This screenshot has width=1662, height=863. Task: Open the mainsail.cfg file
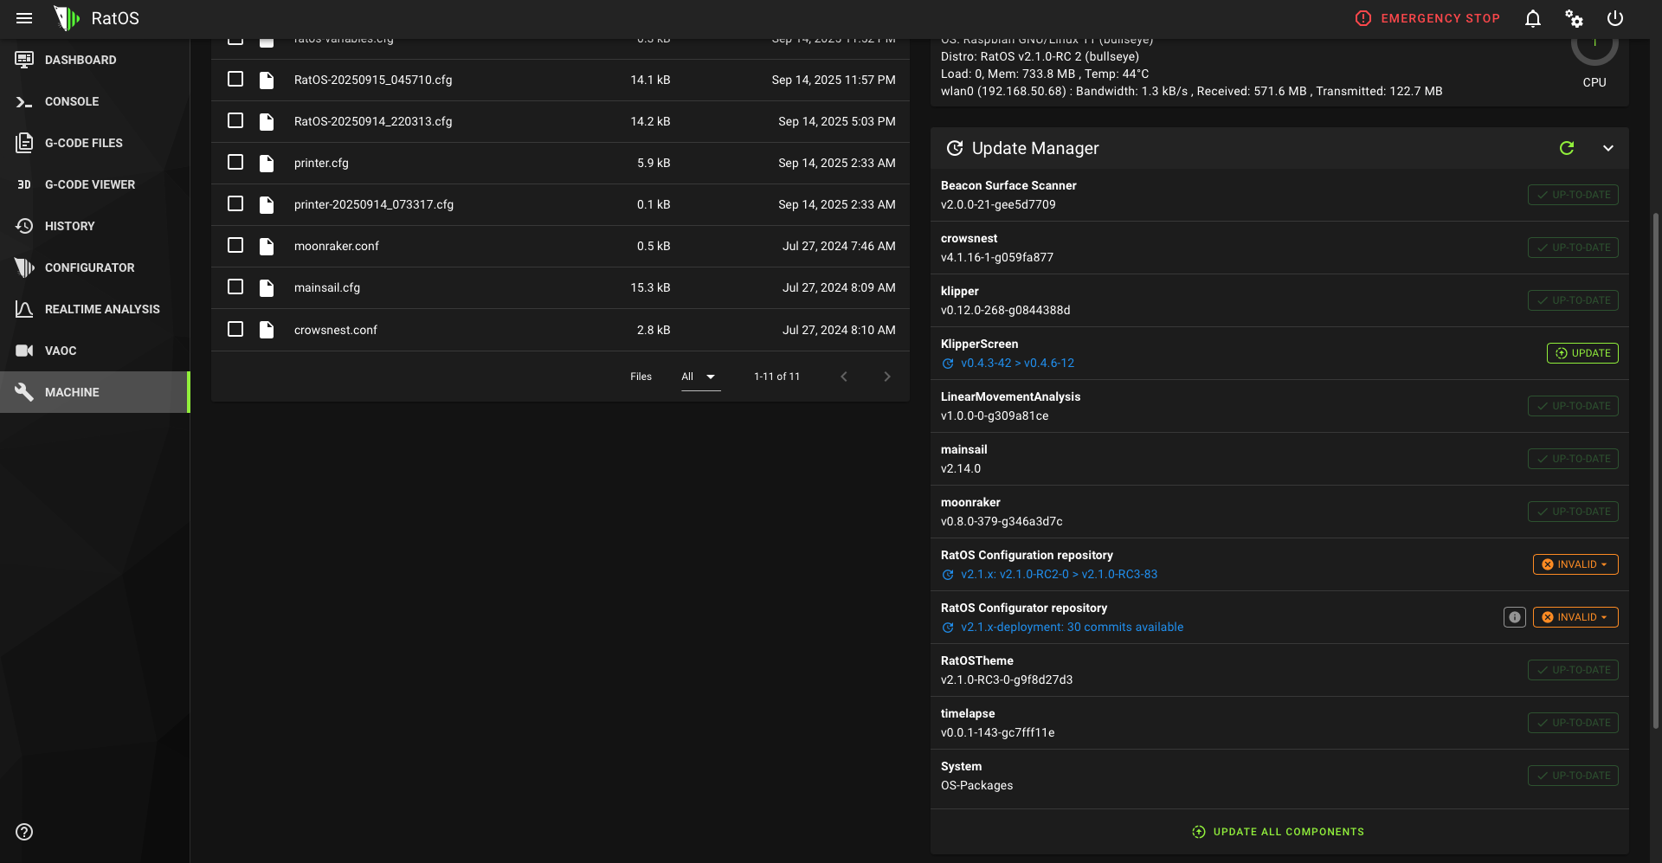tap(327, 287)
